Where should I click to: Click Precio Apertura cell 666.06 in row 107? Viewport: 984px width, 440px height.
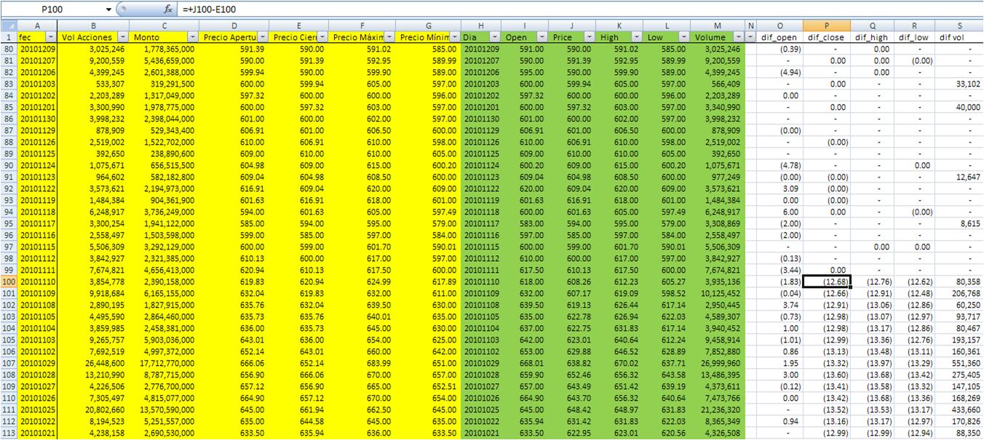234,363
